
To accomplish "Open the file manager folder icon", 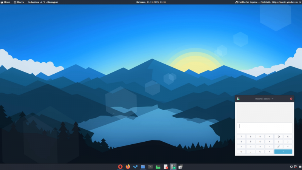I will 143,167.
